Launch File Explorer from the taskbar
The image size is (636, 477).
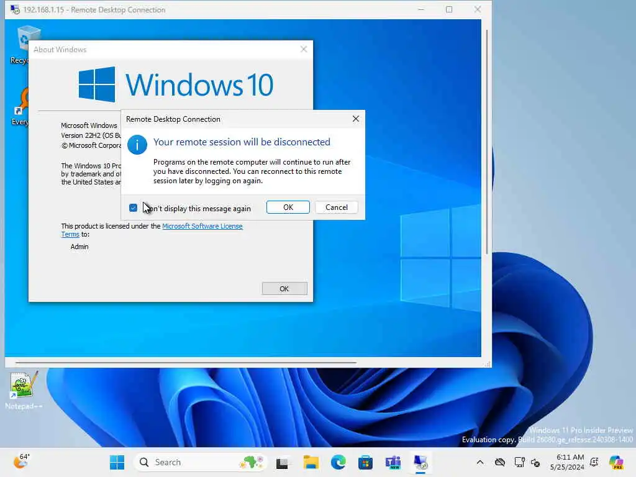point(311,462)
